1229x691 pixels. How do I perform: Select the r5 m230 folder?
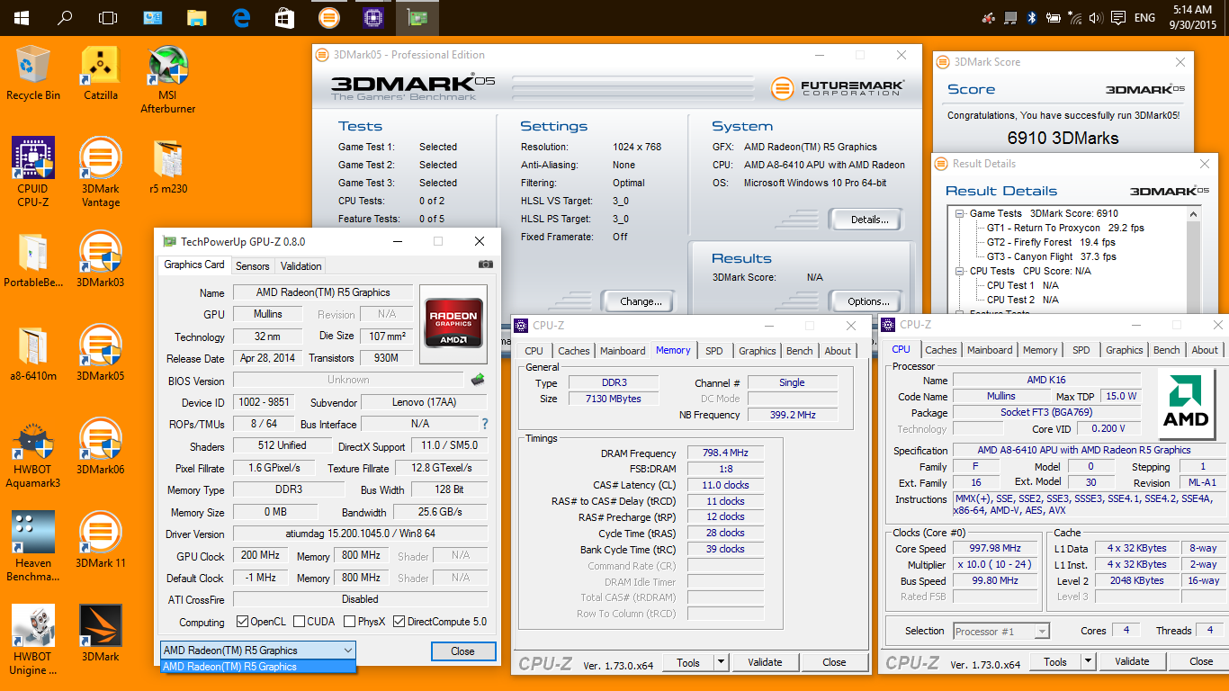point(167,166)
